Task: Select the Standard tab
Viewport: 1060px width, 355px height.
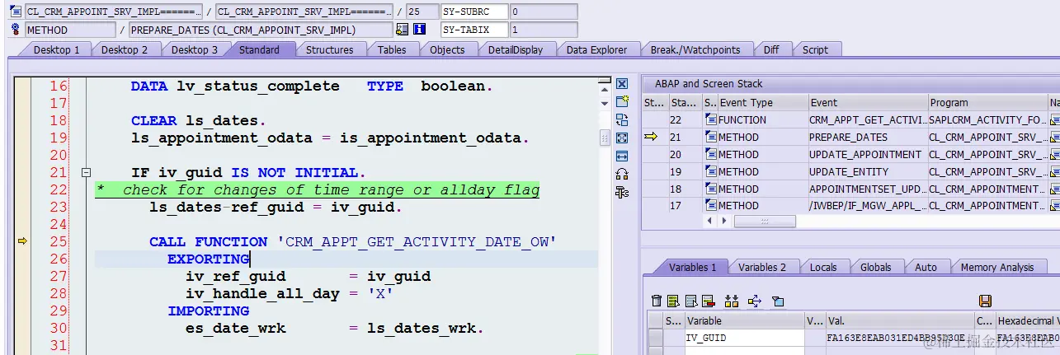Action: click(x=259, y=49)
